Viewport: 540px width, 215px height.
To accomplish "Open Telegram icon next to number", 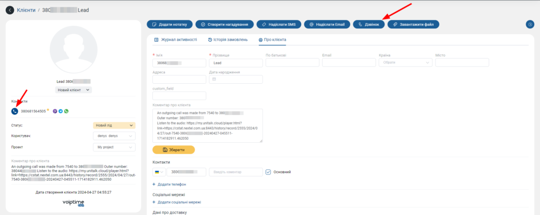I will coord(61,111).
